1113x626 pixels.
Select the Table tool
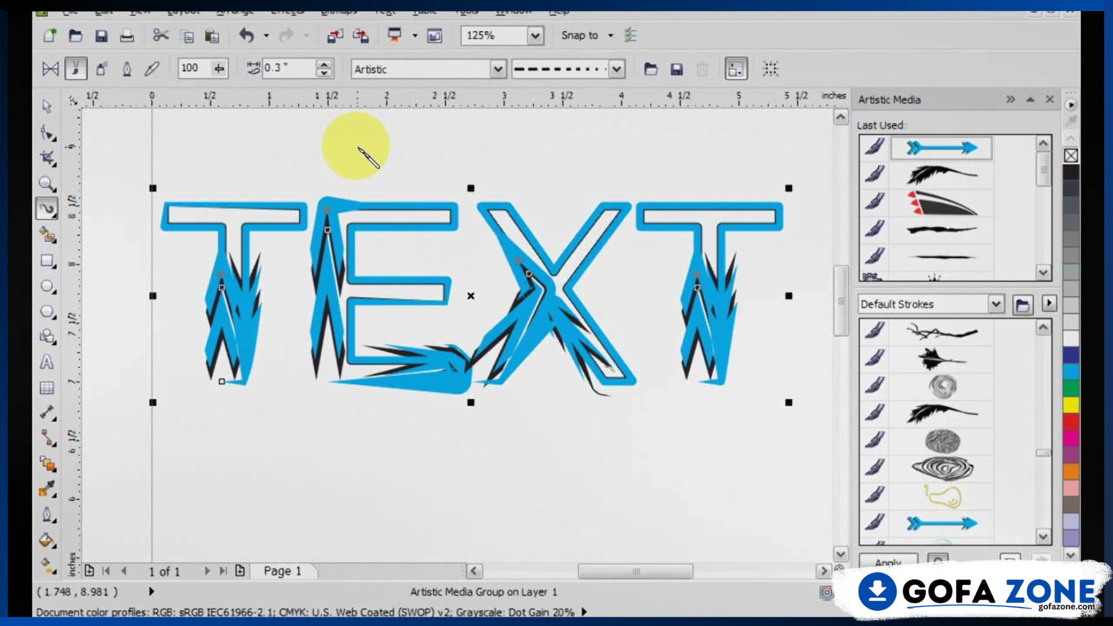[x=47, y=387]
